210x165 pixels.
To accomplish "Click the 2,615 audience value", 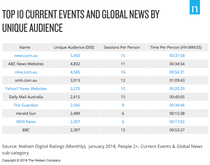I will (75, 97).
